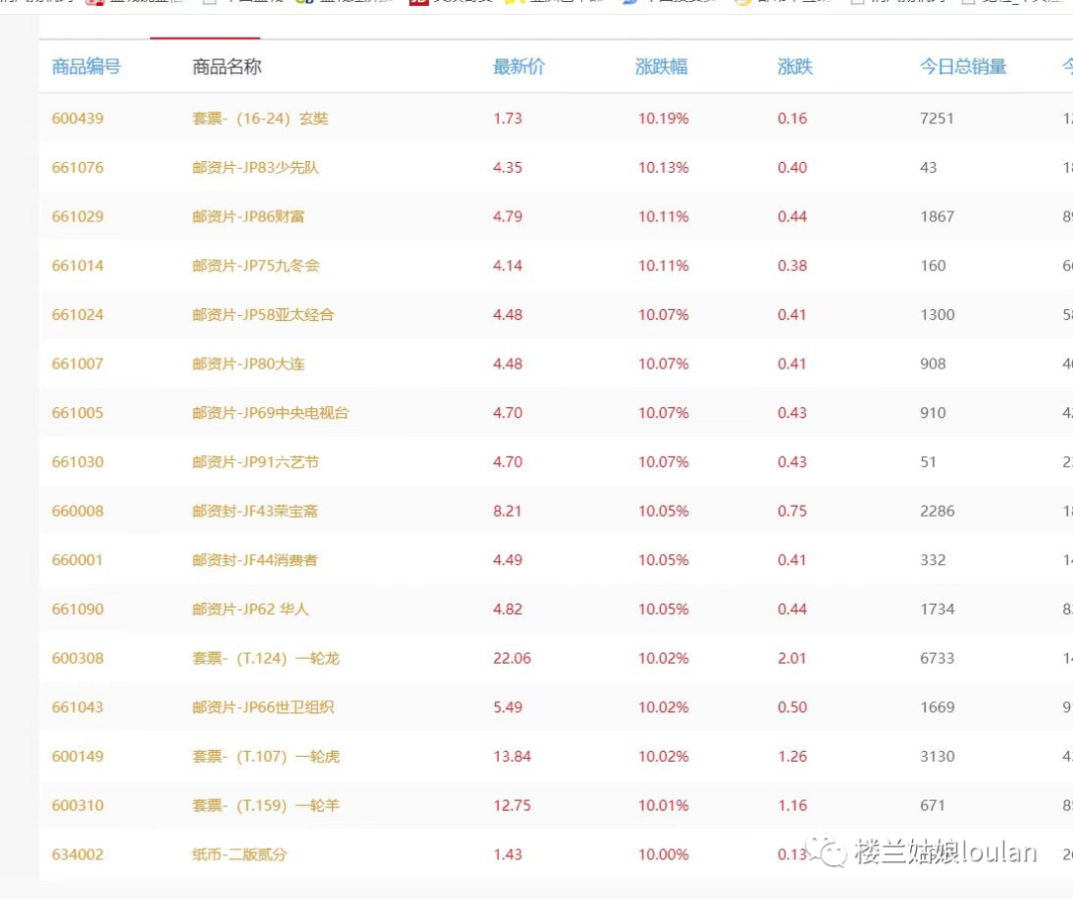1073x899 pixels.
Task: Select sales volume 1734
Action: point(937,610)
